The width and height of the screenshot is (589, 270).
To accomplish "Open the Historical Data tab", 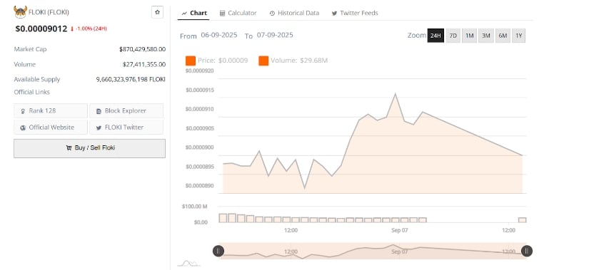I will (294, 13).
